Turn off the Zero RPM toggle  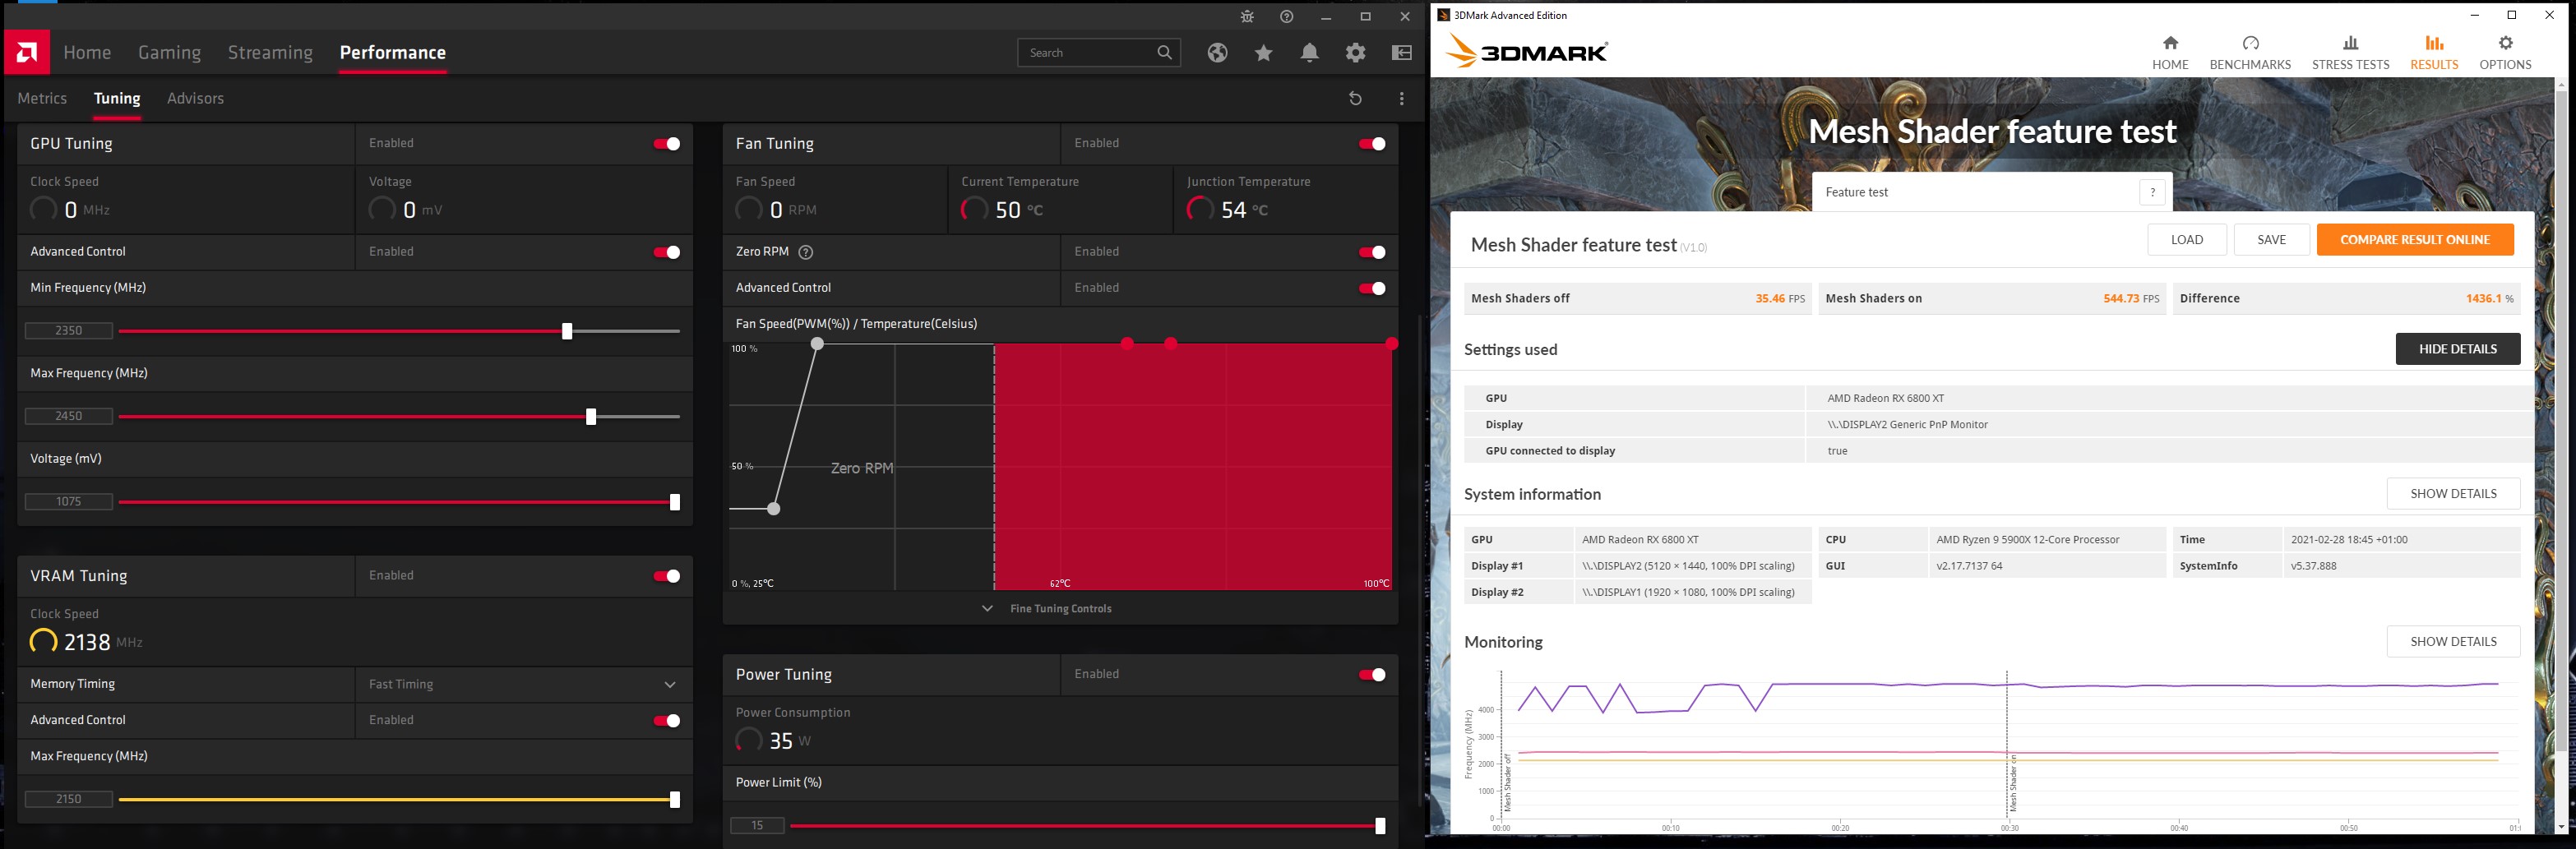click(x=1372, y=252)
